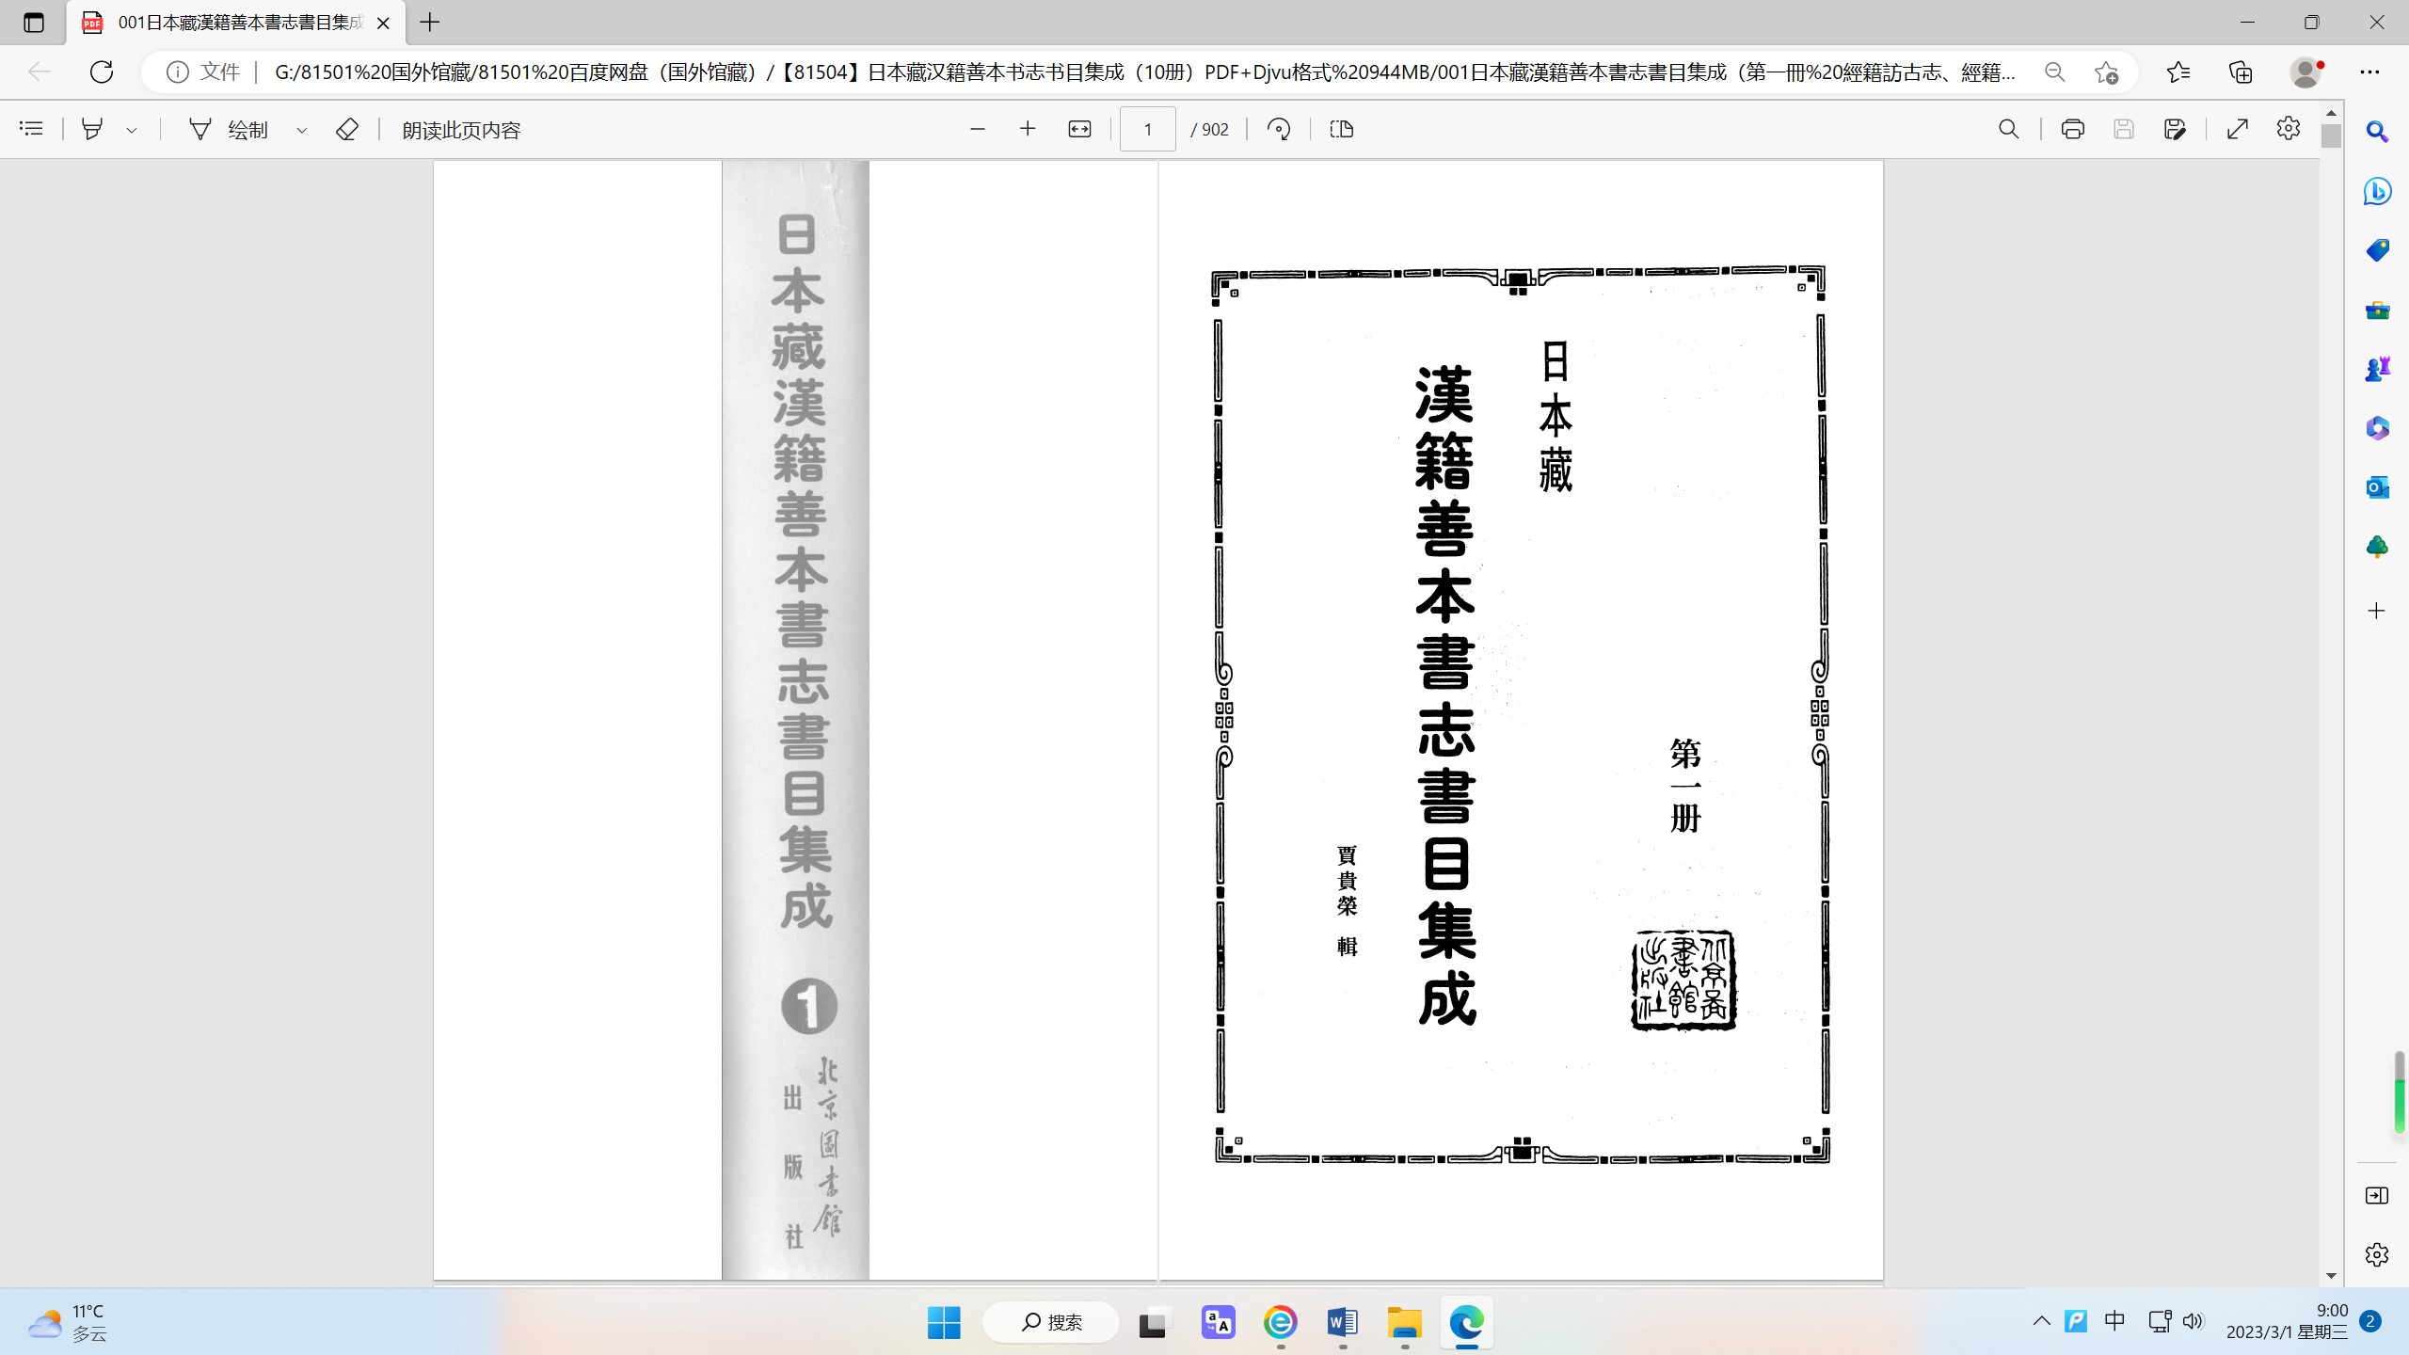Open the volume control
This screenshot has width=2409, height=1355.
(2193, 1321)
